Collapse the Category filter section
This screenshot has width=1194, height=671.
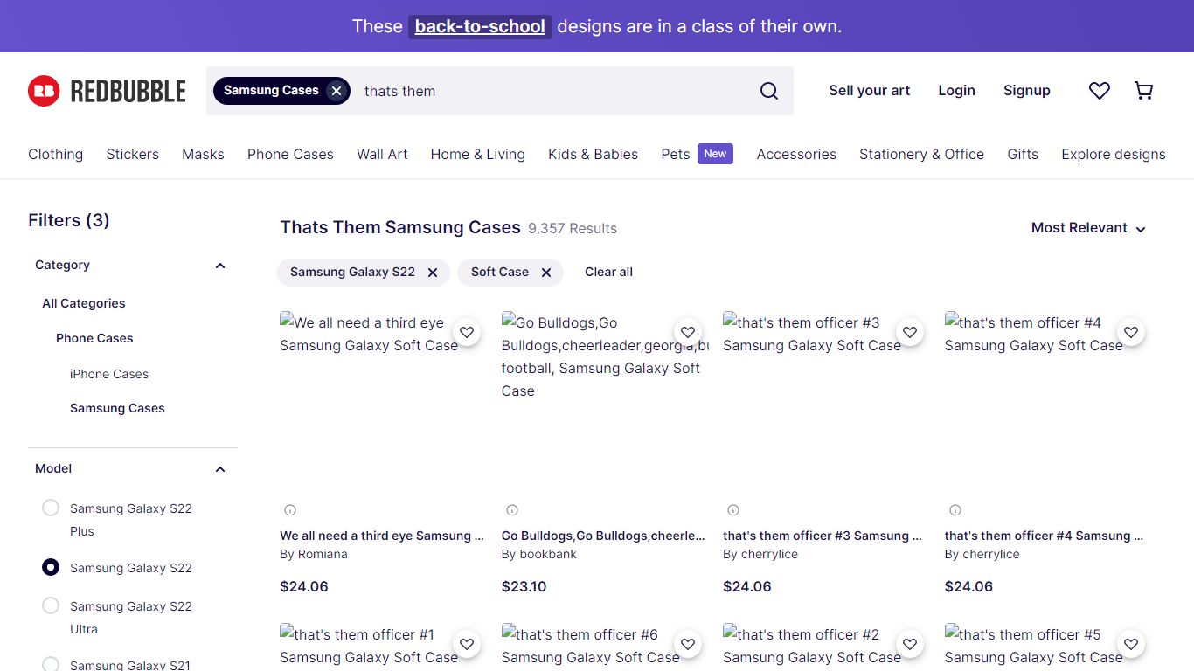[220, 266]
